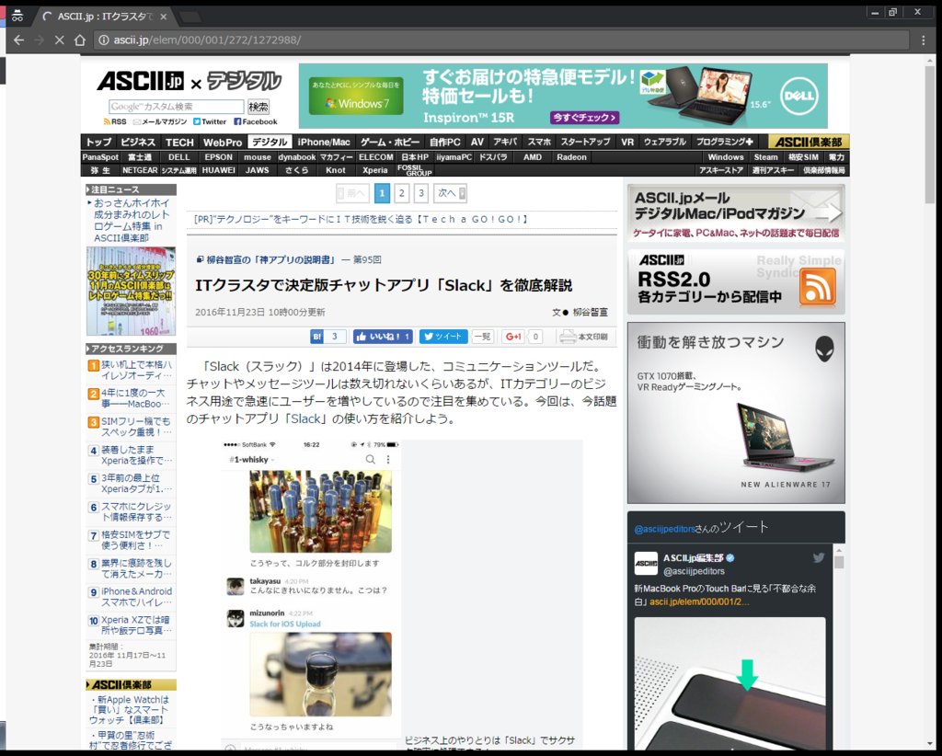
Task: Open the メールマガジン link
Action: (160, 121)
